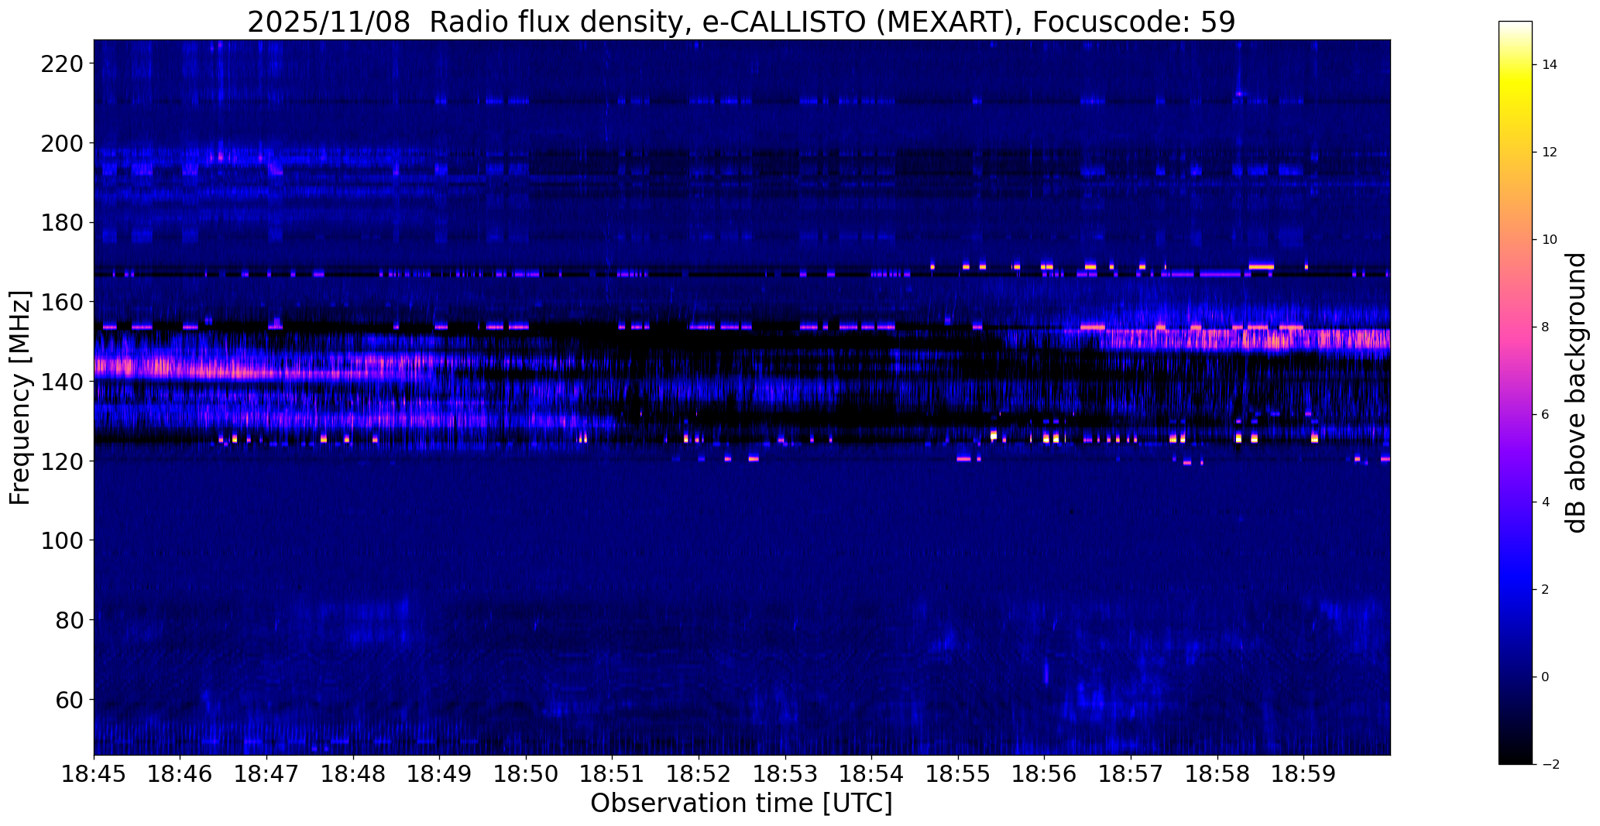Click the 'Frequency [MHz]' y-axis label

[x=20, y=398]
